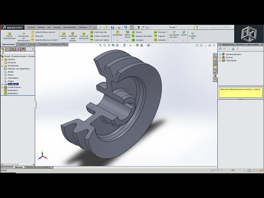Choose the Envolver tool

(160, 32)
